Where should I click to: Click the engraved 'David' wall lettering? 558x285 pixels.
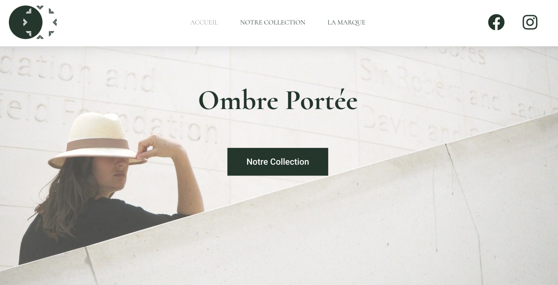391,122
